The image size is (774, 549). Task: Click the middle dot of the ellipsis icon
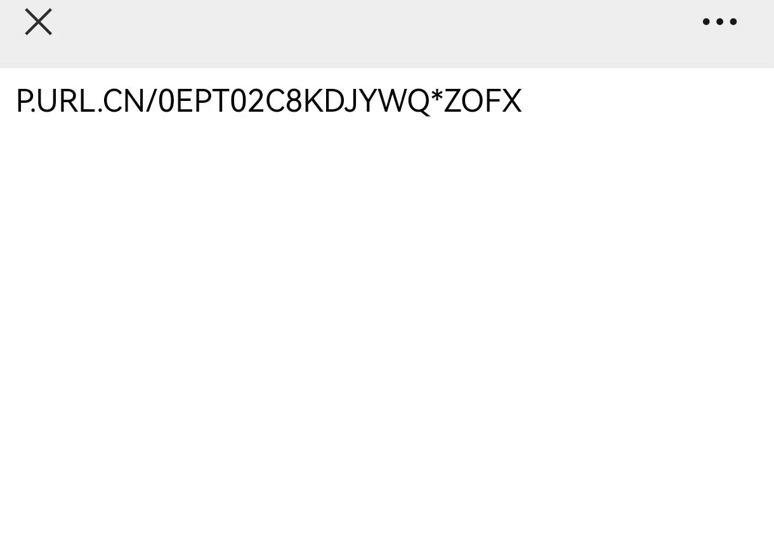click(719, 22)
